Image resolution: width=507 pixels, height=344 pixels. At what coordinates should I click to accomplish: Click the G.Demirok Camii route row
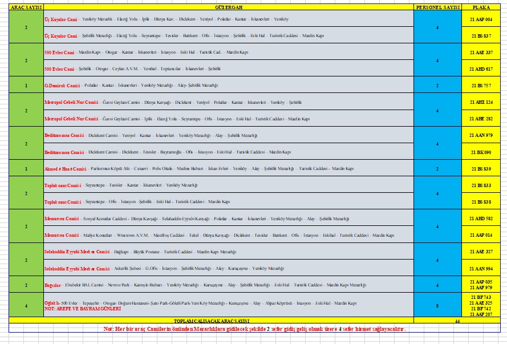[x=228, y=85]
